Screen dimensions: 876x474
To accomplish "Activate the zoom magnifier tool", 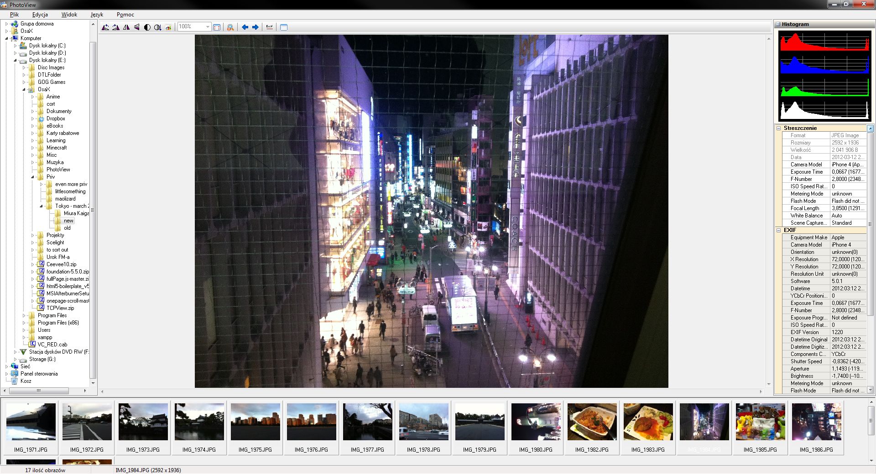I will (230, 27).
